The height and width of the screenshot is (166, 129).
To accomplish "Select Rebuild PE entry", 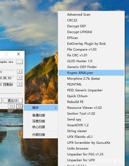I will point(91,102).
